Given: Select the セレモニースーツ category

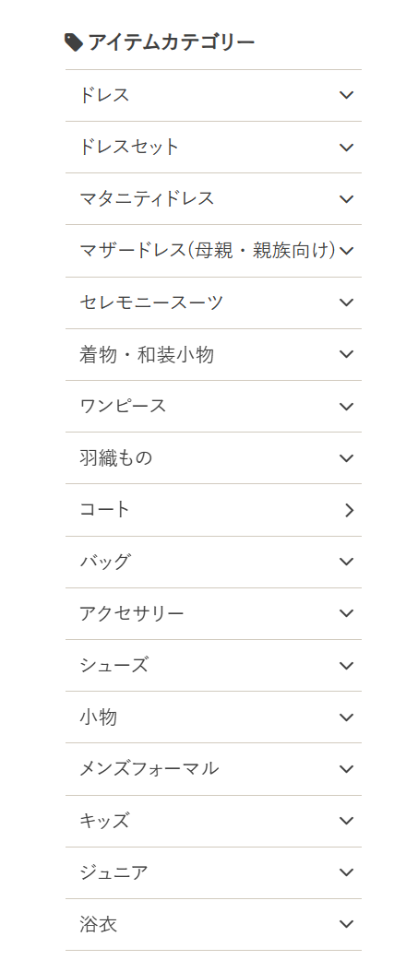Looking at the screenshot, I should [x=213, y=302].
